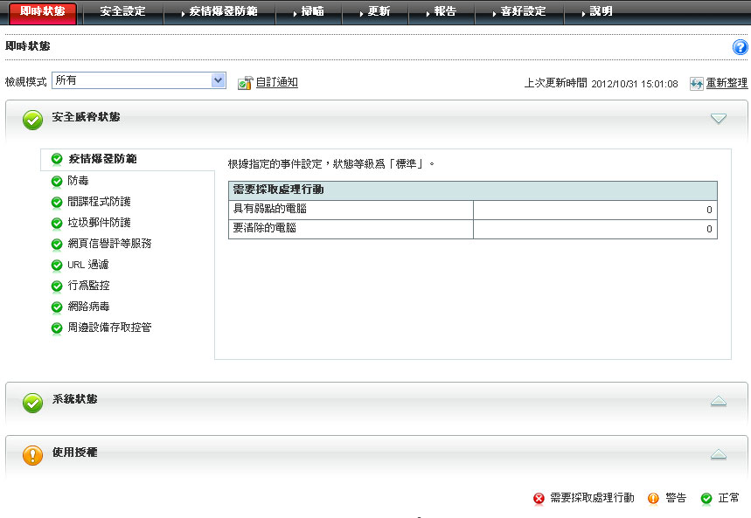Click the 重新整理 refresh icon
751x518 pixels.
(696, 83)
